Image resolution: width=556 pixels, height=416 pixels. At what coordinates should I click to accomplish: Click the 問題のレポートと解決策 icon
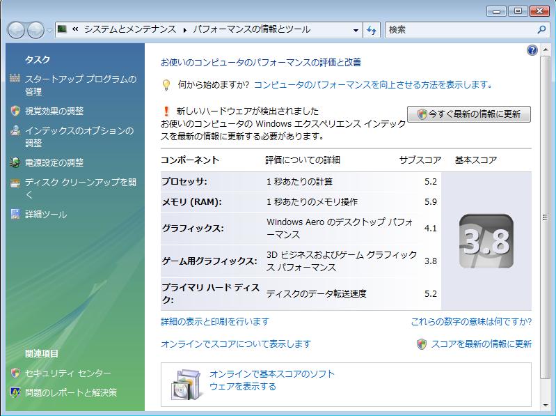tap(15, 392)
